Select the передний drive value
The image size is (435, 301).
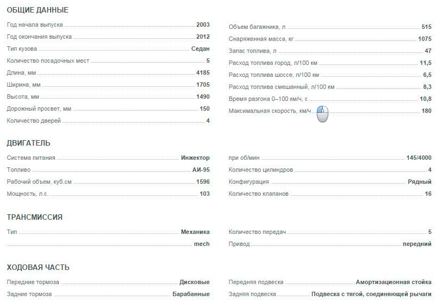417,244
